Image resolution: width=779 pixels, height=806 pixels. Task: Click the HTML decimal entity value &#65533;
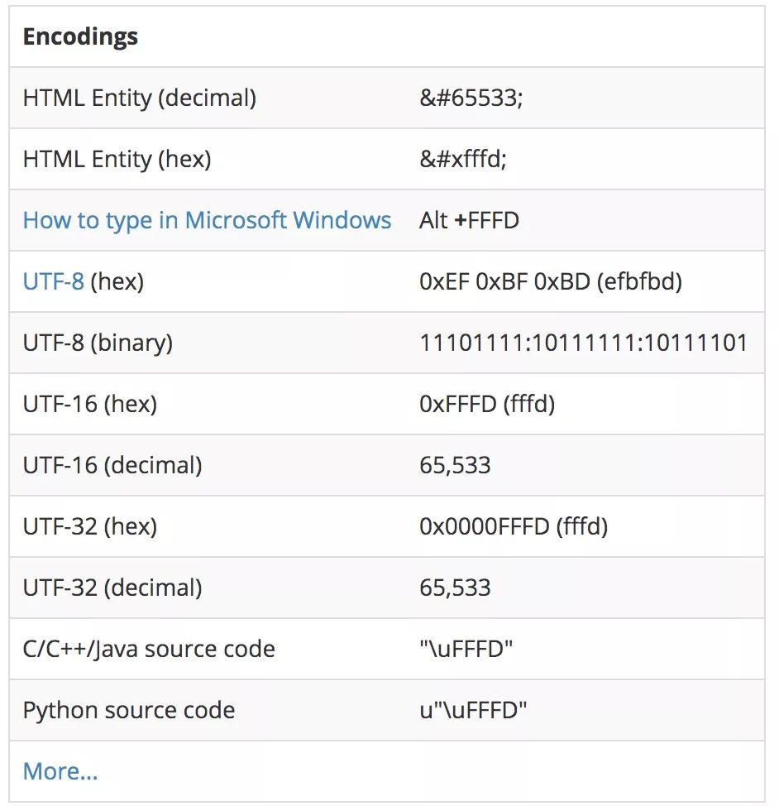coord(471,98)
